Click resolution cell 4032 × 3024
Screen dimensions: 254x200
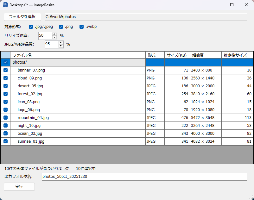pos(206,141)
